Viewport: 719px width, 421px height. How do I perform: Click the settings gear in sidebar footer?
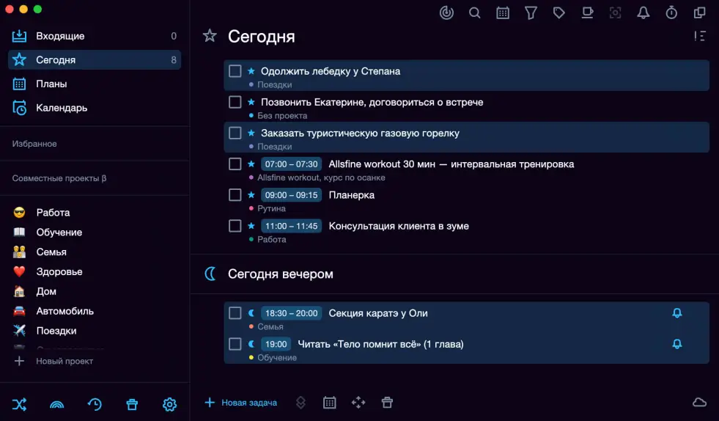[x=169, y=404]
